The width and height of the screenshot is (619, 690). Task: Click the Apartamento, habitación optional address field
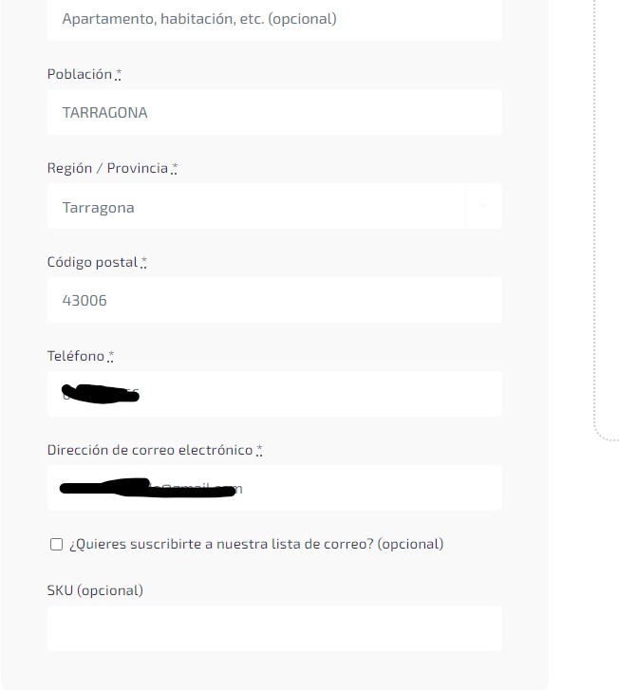(274, 20)
